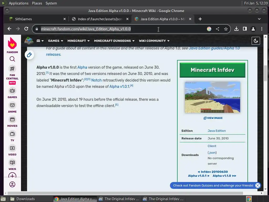Open the Movies clapperboard icon
269x202 pixels.
12,119
